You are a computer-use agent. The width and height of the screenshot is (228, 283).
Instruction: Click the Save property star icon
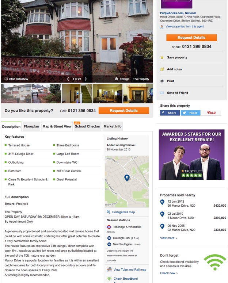tap(162, 57)
